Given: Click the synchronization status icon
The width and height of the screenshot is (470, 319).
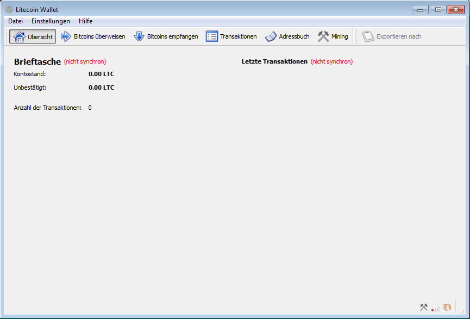Looking at the screenshot, I should pos(447,307).
